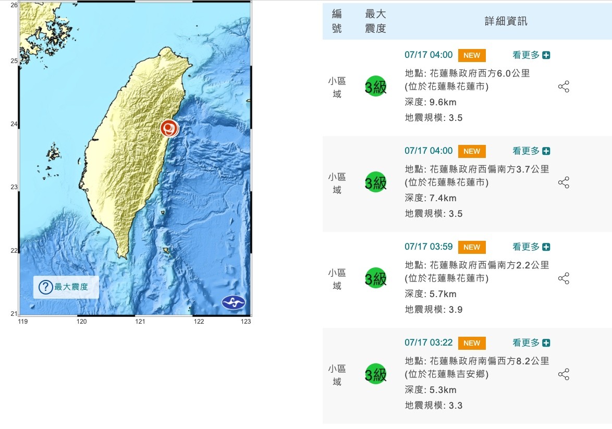The width and height of the screenshot is (612, 429).
Task: Click the 3級 intensity badge for magnitude 3.9
Action: coord(375,278)
